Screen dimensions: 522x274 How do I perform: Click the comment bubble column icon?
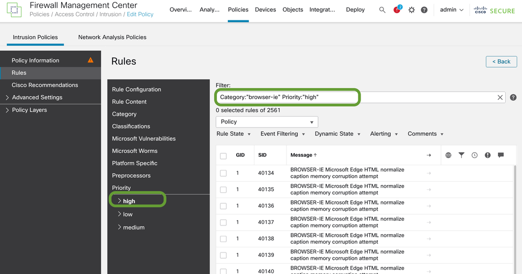point(501,155)
